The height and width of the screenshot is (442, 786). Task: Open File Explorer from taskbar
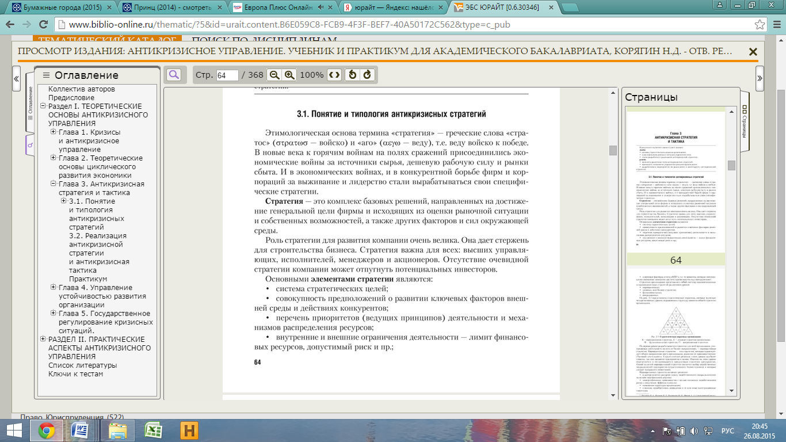click(x=118, y=430)
